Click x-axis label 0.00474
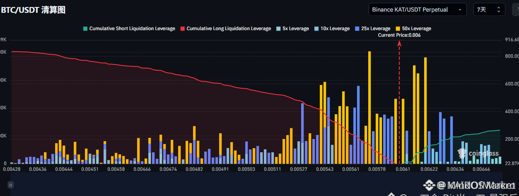The image size is (519, 196). tap(168, 169)
